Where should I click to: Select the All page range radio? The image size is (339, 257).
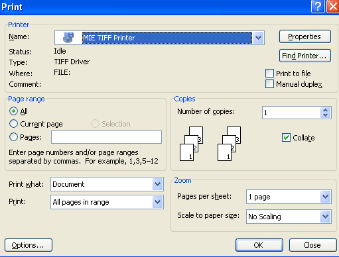[x=13, y=111]
